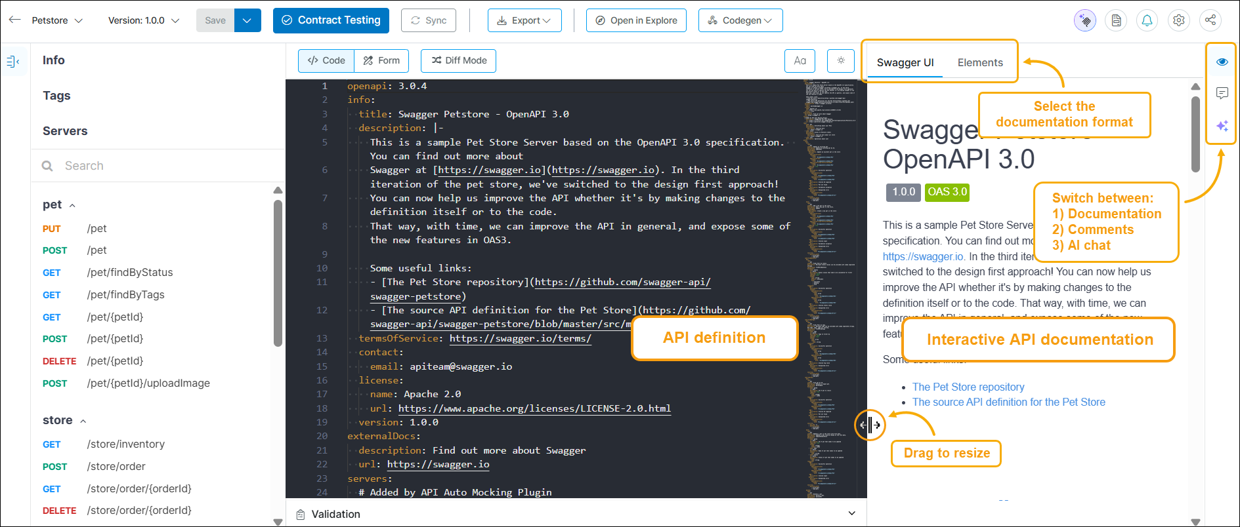Open https://swagger.io link in documentation
Image resolution: width=1240 pixels, height=527 pixels.
coord(924,257)
